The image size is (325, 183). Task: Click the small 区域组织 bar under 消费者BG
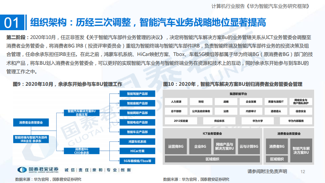277,159
